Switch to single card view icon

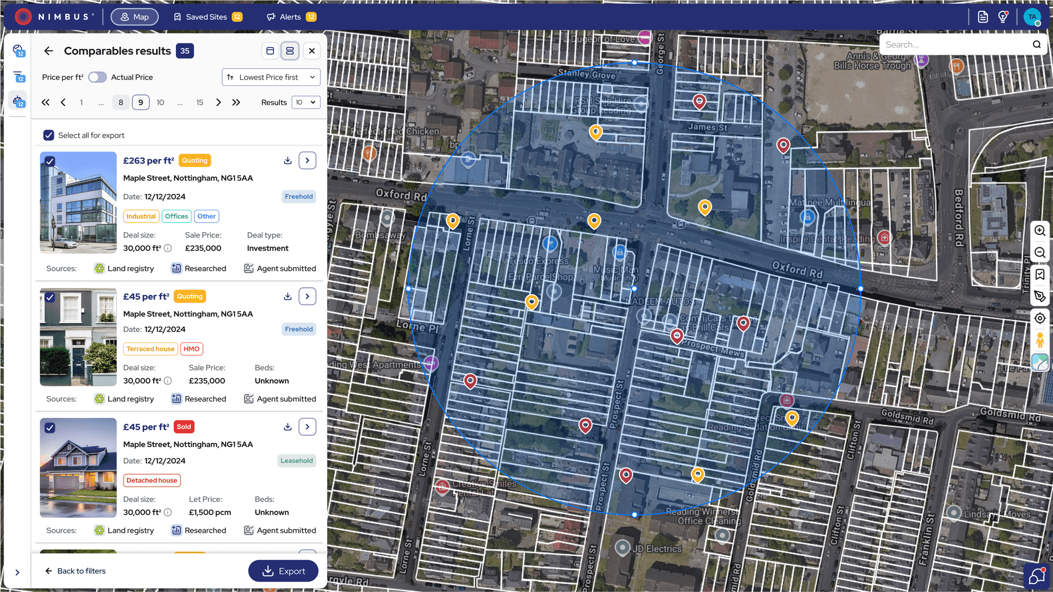point(270,51)
